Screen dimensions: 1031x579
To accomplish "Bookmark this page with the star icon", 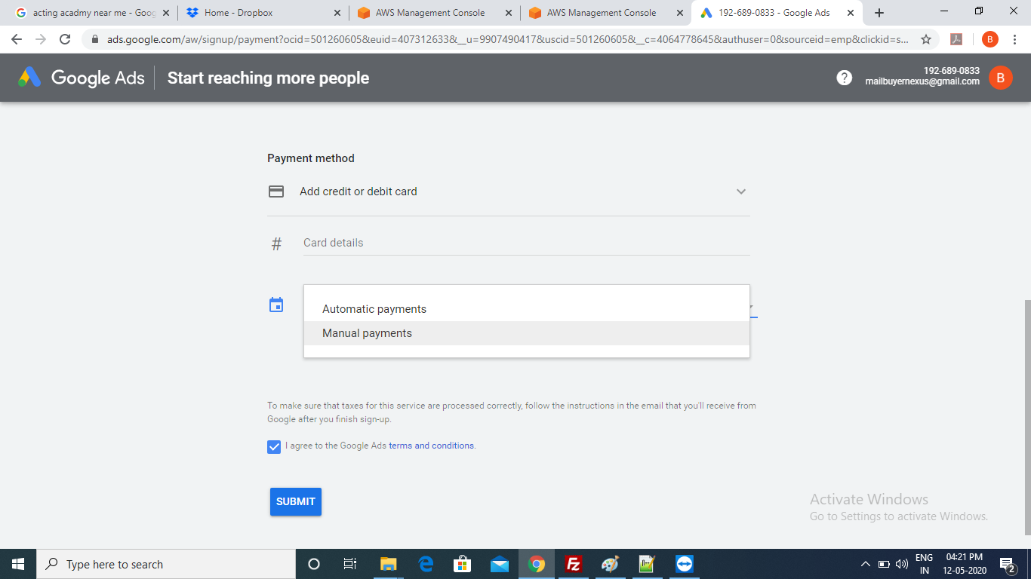I will (x=926, y=40).
